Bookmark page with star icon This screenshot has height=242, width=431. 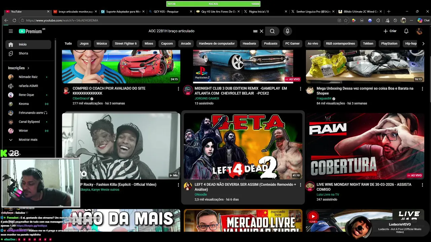346,21
